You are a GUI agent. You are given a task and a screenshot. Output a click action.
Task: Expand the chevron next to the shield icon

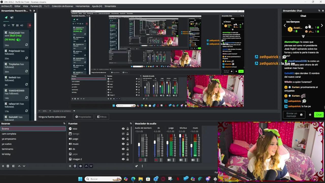tap(9, 25)
